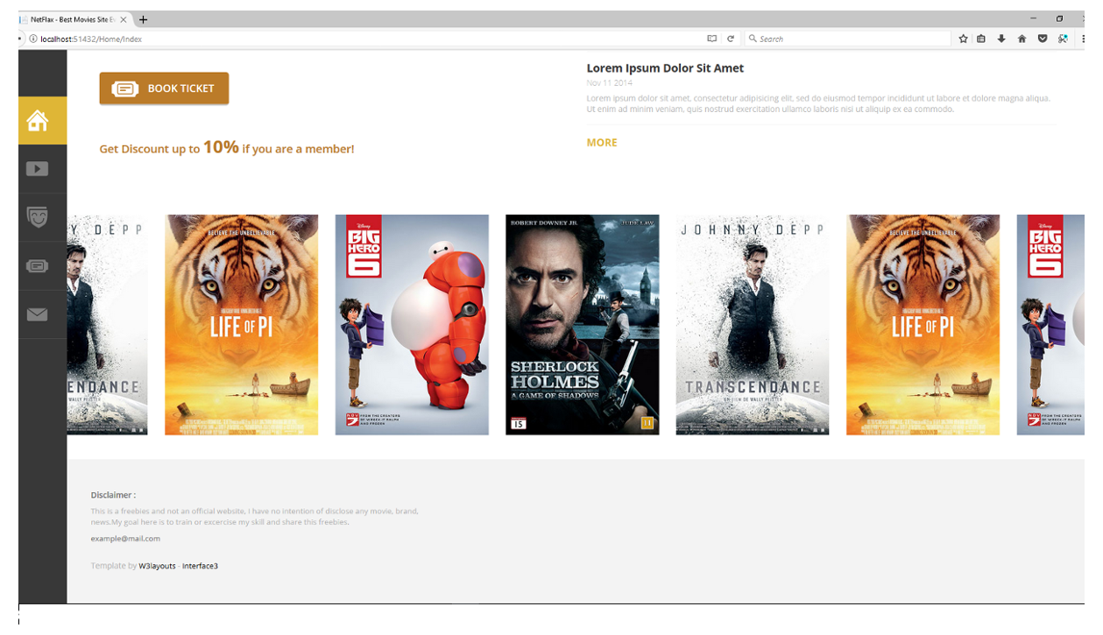Click the Nov 11 2014 article date
Screen dimensions: 1103x635
click(x=610, y=83)
